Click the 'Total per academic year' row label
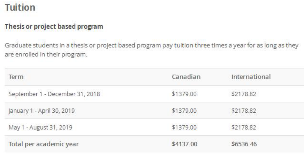The width and height of the screenshot is (304, 157). point(44,144)
